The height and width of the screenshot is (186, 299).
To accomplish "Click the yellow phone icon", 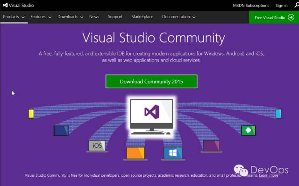I will 31,114.
